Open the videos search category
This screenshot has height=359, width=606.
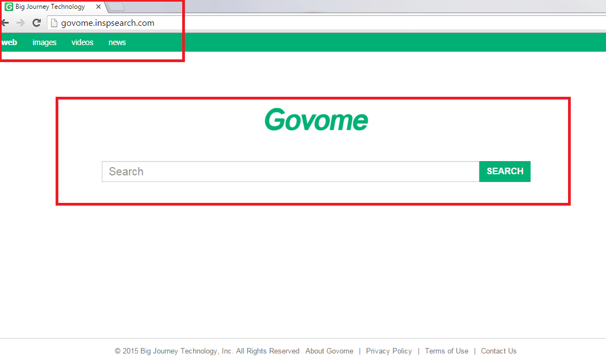(82, 42)
